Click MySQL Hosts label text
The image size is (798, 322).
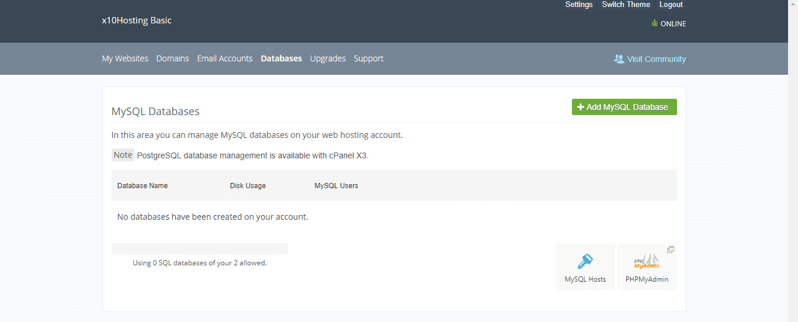585,279
